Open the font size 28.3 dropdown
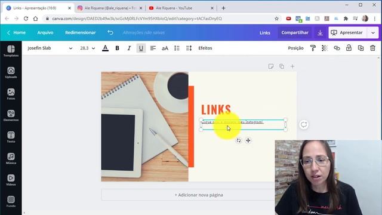The width and height of the screenshot is (382, 215). pos(87,48)
